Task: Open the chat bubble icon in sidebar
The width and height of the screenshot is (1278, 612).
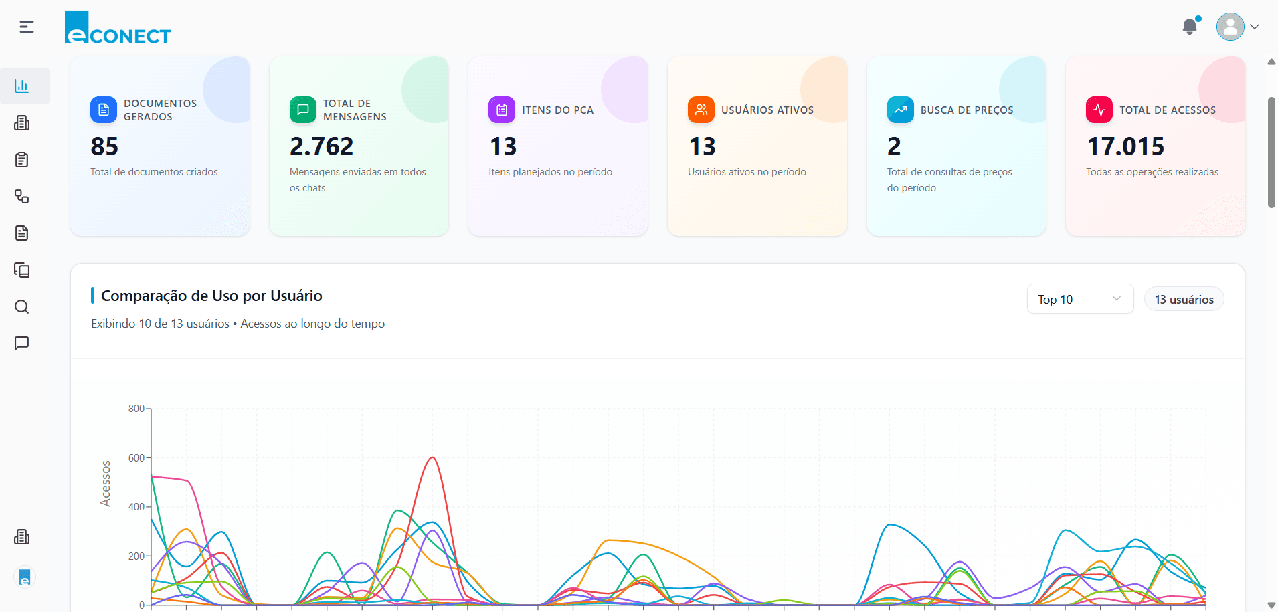Action: click(x=22, y=344)
